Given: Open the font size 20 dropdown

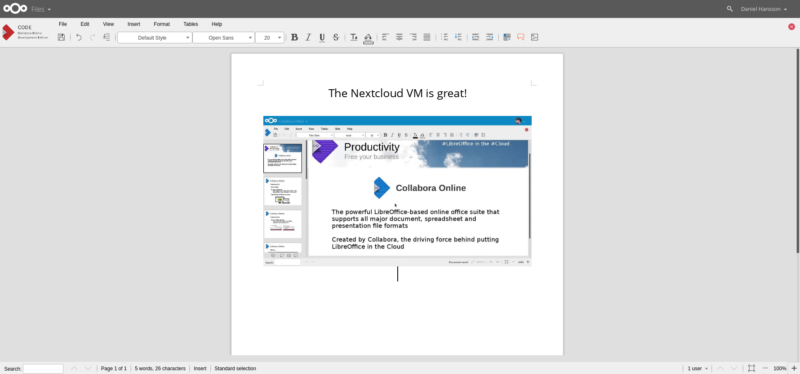Looking at the screenshot, I should [x=270, y=38].
